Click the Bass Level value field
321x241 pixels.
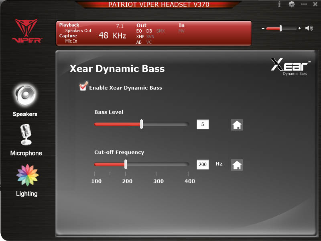coord(203,125)
